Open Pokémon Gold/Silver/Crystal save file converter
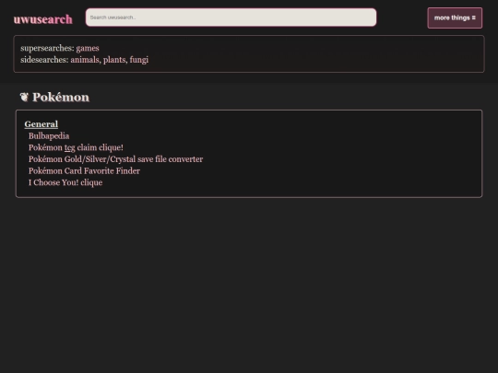The height and width of the screenshot is (373, 498). pyautogui.click(x=115, y=159)
